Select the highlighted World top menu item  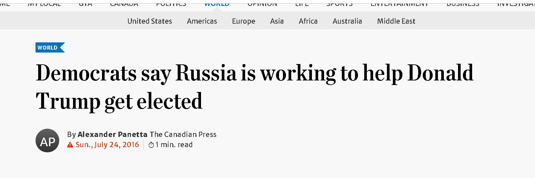coord(217,3)
